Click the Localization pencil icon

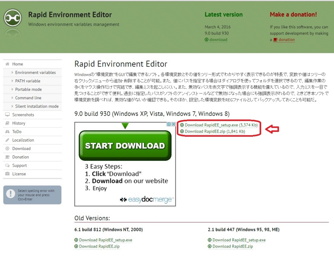(7, 140)
